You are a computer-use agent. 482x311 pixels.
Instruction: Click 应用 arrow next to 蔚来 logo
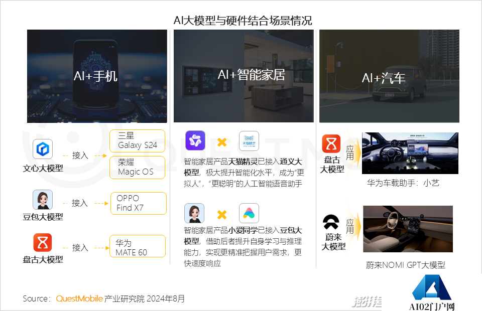tap(352, 227)
